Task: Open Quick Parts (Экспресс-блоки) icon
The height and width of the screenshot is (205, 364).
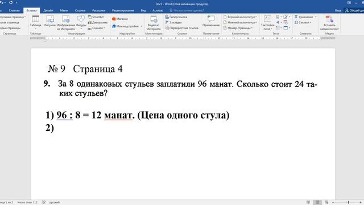Action: coord(278,17)
